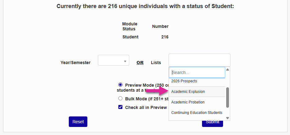Uncheck the Check all in Preview box
The width and height of the screenshot is (290, 135).
click(121, 107)
